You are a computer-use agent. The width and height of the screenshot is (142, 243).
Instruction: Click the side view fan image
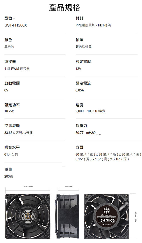click(x=67, y=216)
